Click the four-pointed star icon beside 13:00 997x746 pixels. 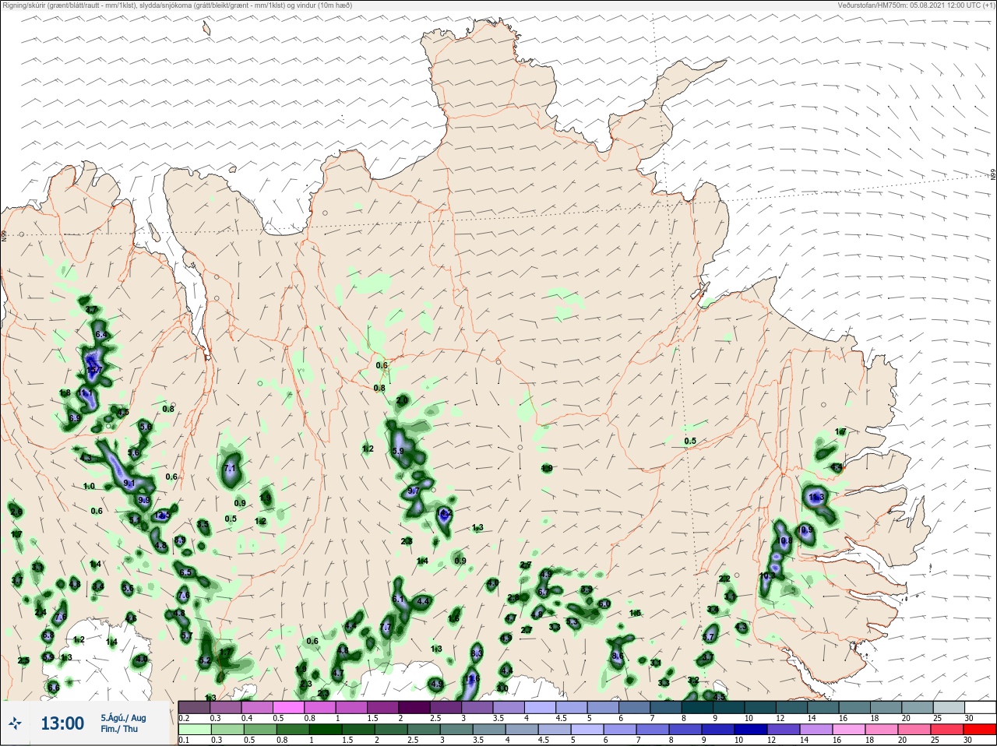tap(15, 723)
